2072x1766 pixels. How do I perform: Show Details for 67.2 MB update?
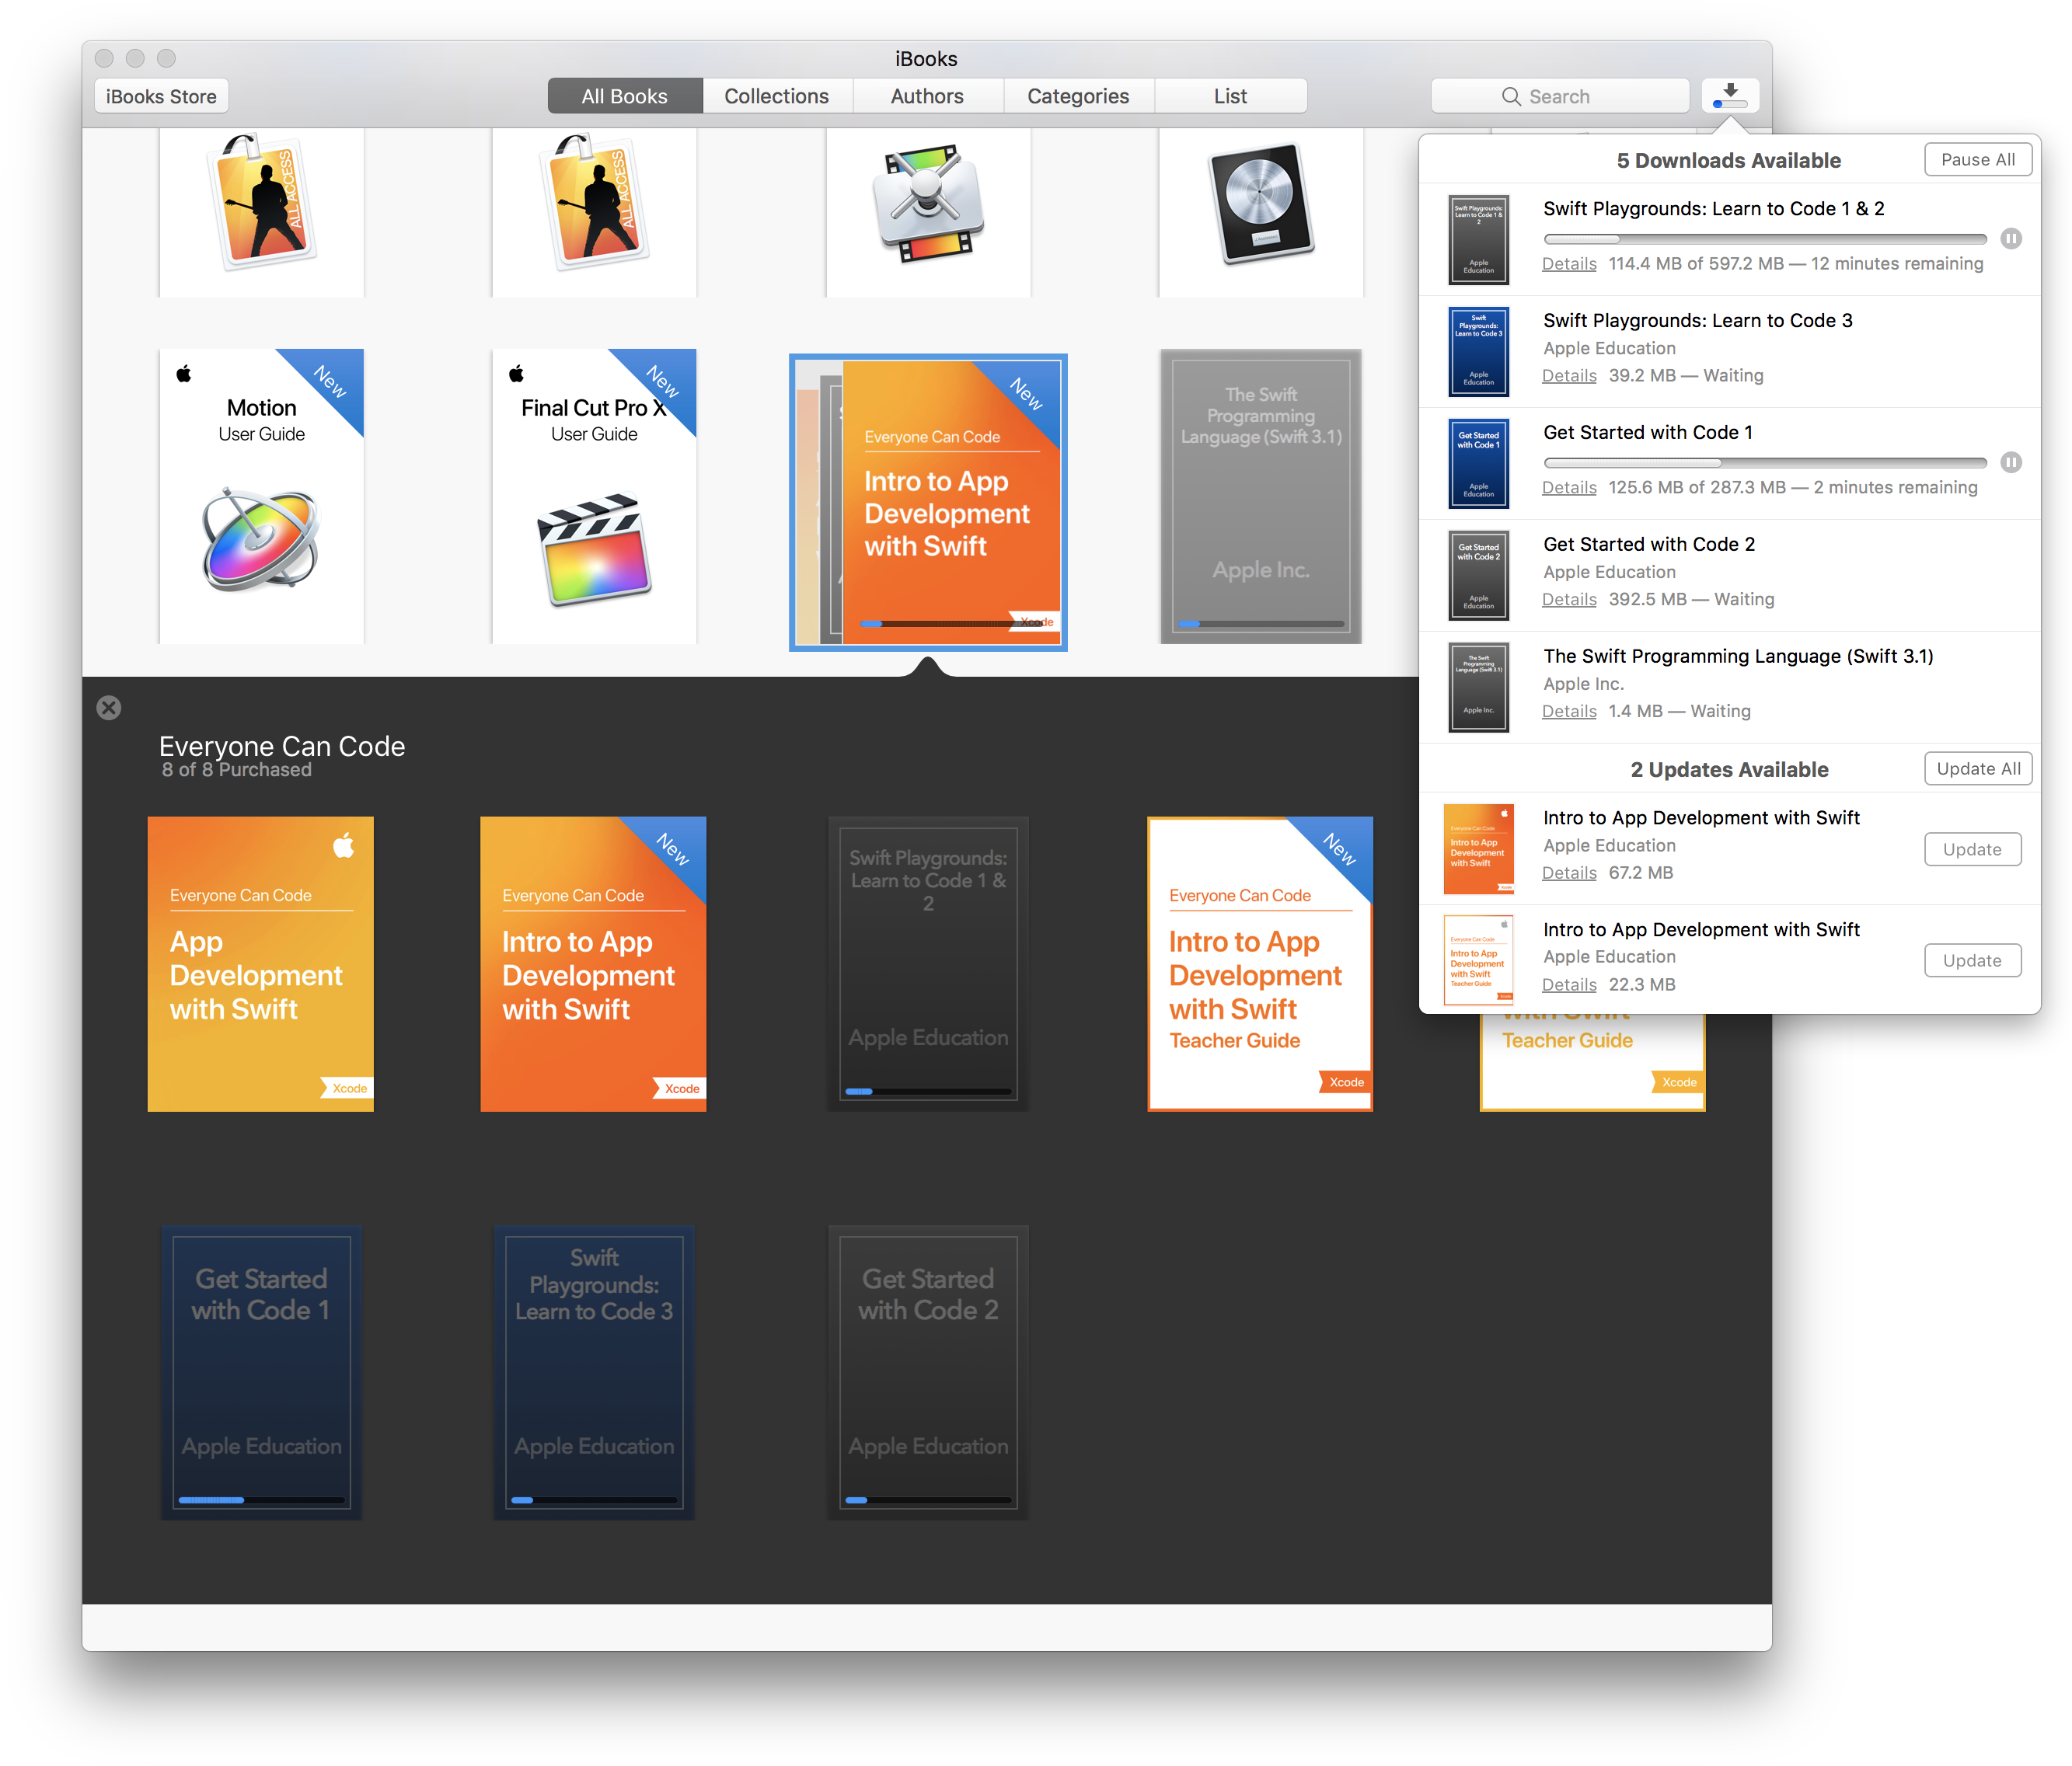(1569, 873)
